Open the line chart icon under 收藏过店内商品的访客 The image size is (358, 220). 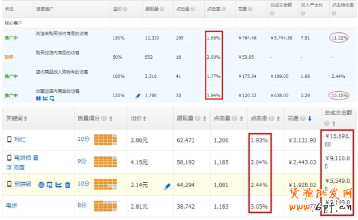[x=45, y=98]
